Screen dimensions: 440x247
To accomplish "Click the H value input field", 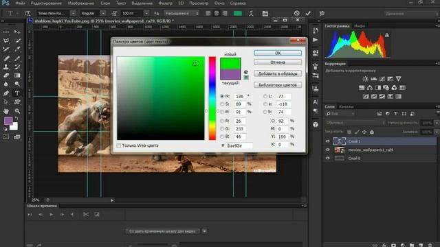I will click(x=240, y=96).
